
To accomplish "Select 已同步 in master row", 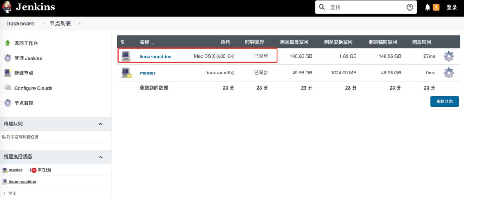I will (261, 73).
